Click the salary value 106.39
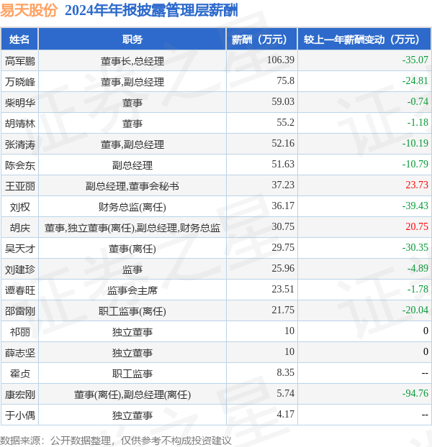432x447 pixels. [280, 60]
